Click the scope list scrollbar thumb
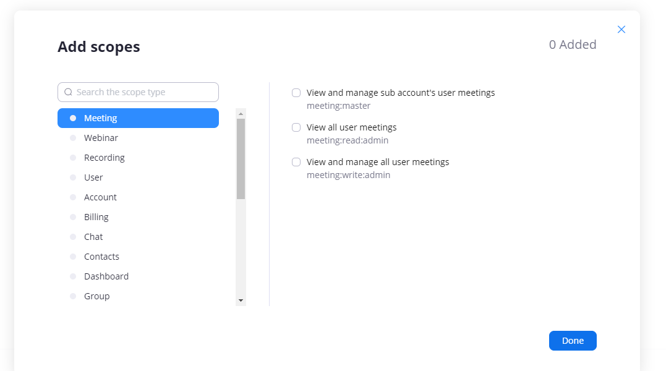 241,158
